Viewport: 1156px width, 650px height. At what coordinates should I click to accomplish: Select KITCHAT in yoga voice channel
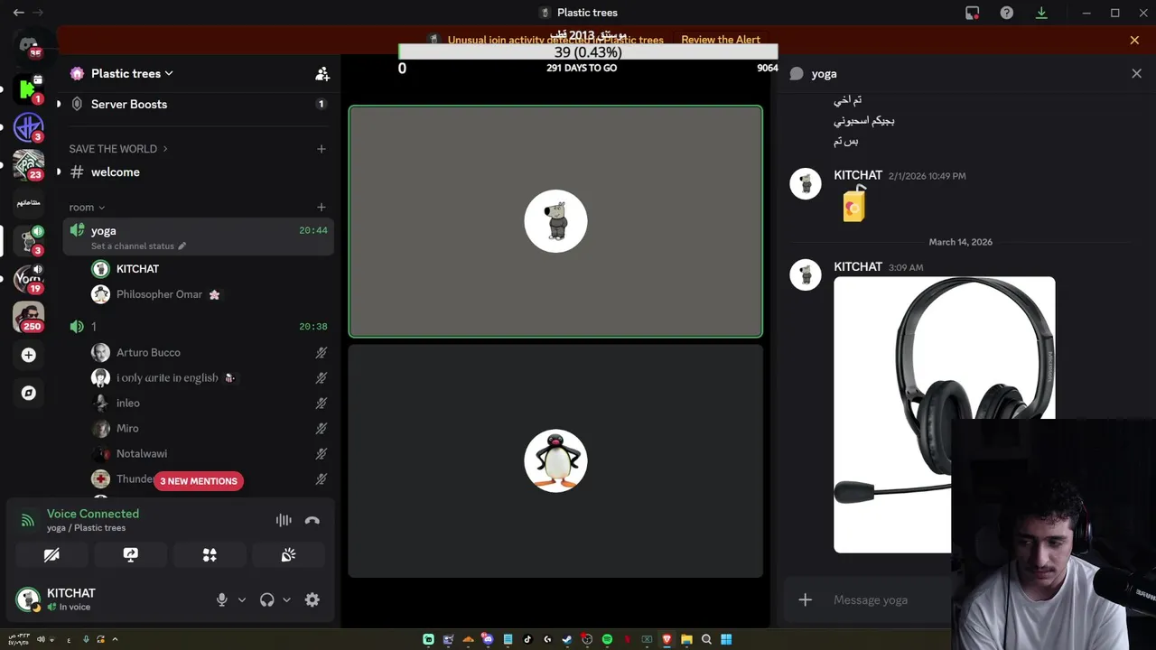coord(211,269)
